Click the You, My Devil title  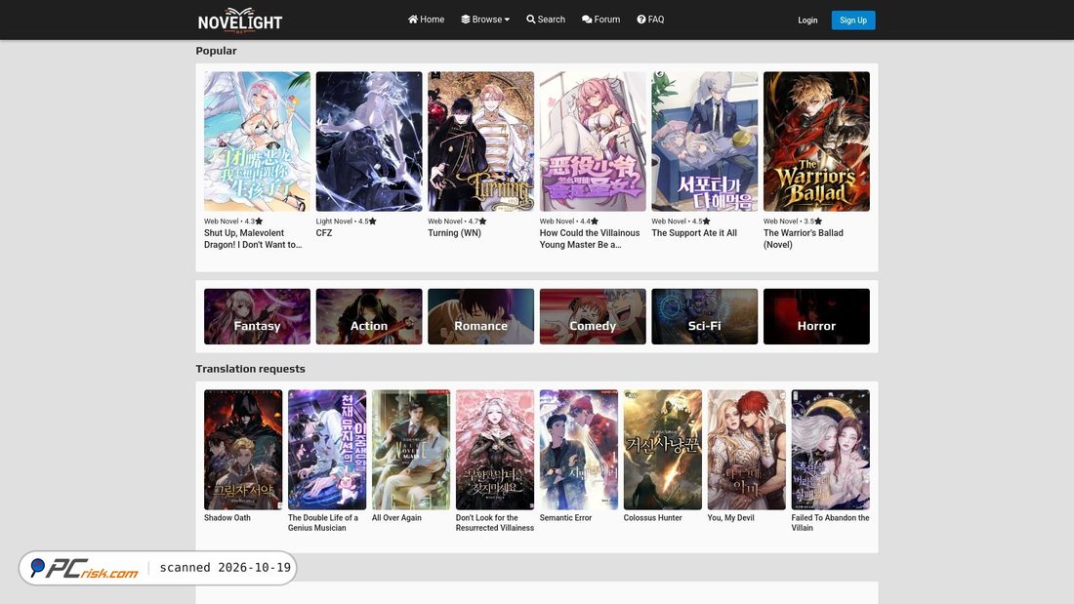731,518
